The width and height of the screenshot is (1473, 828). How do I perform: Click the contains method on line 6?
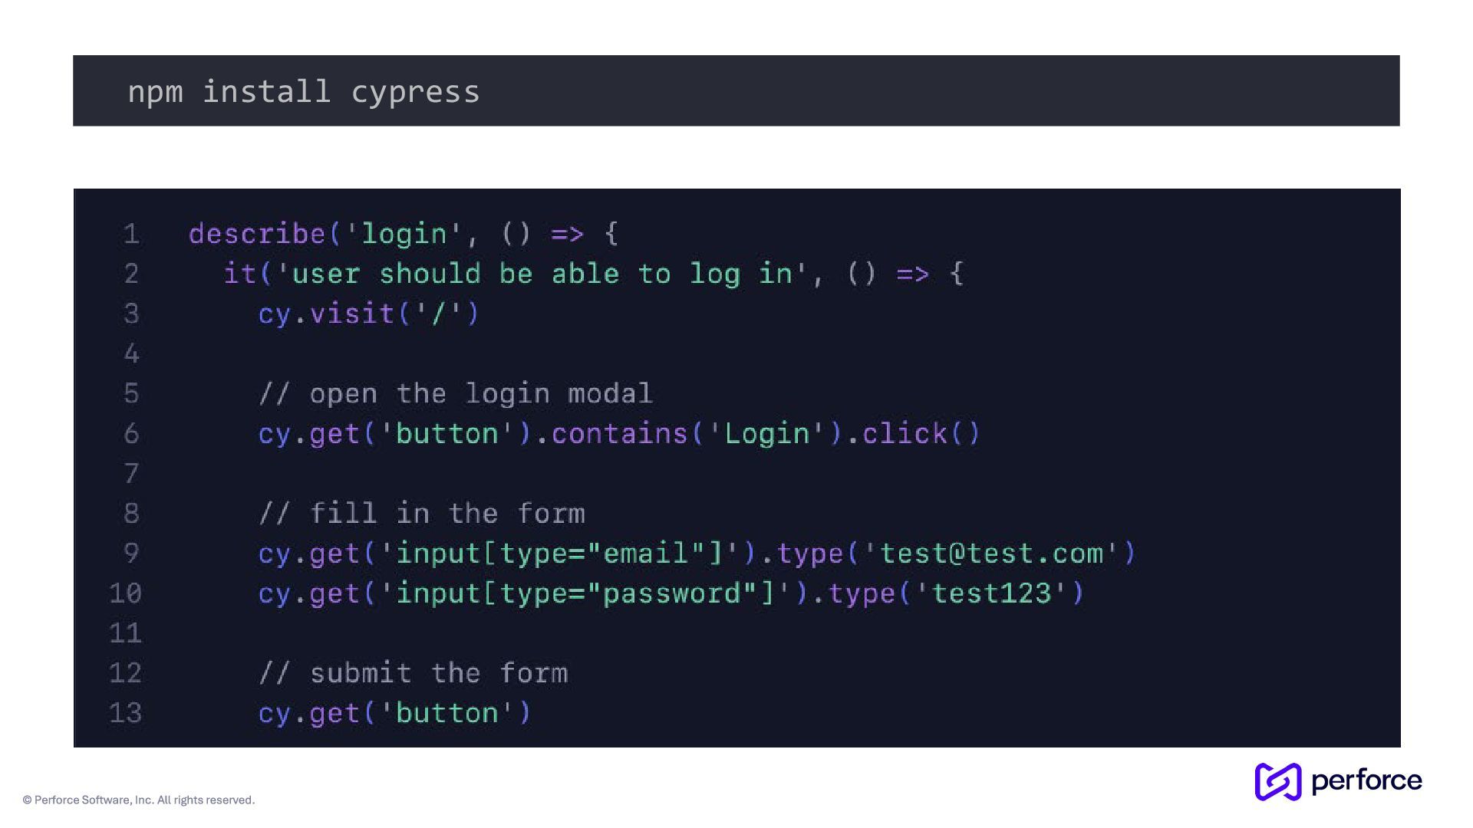tap(619, 434)
